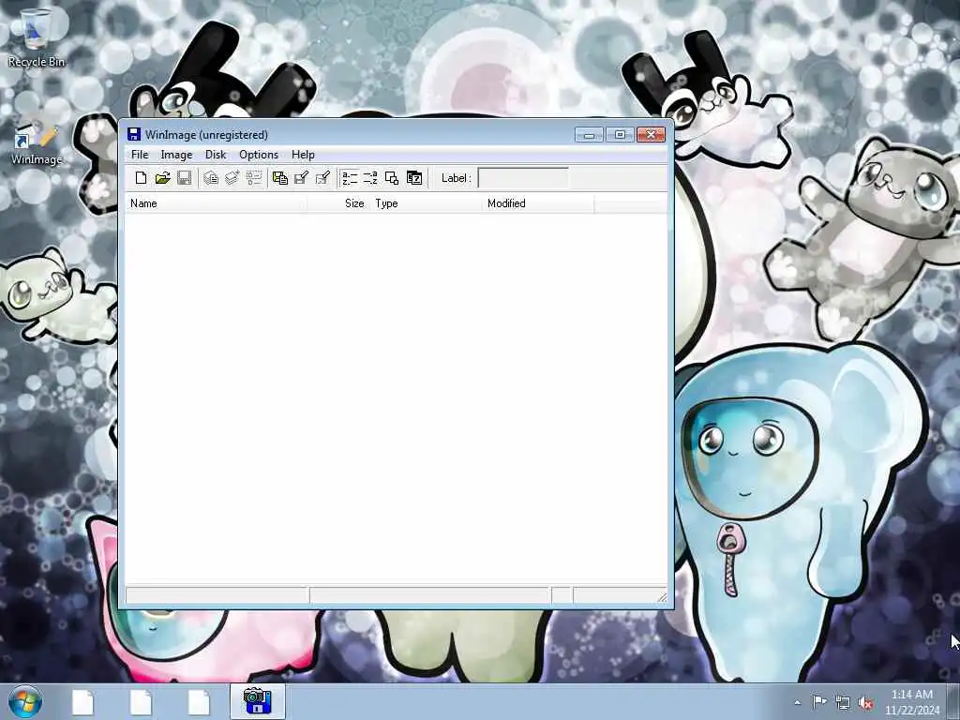Viewport: 960px width, 720px height.
Task: Open the Windows Start menu orb
Action: [25, 702]
